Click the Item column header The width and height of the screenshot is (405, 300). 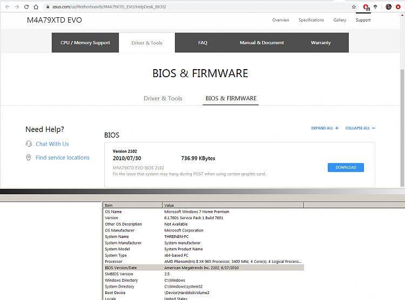pyautogui.click(x=132, y=205)
